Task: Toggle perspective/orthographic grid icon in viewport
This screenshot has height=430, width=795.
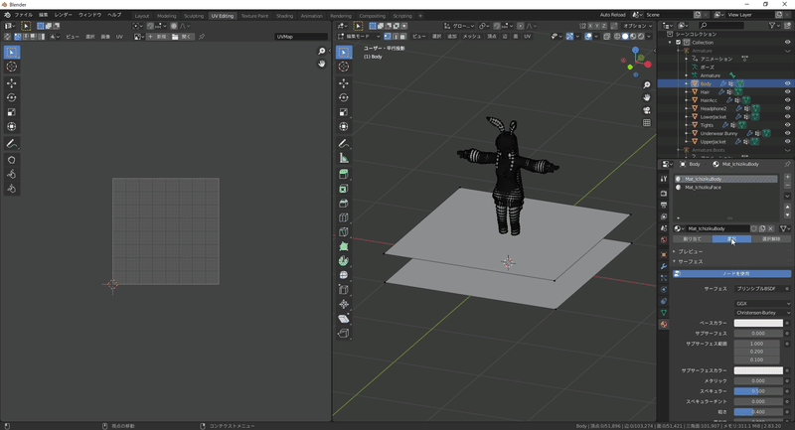Action: pos(647,123)
